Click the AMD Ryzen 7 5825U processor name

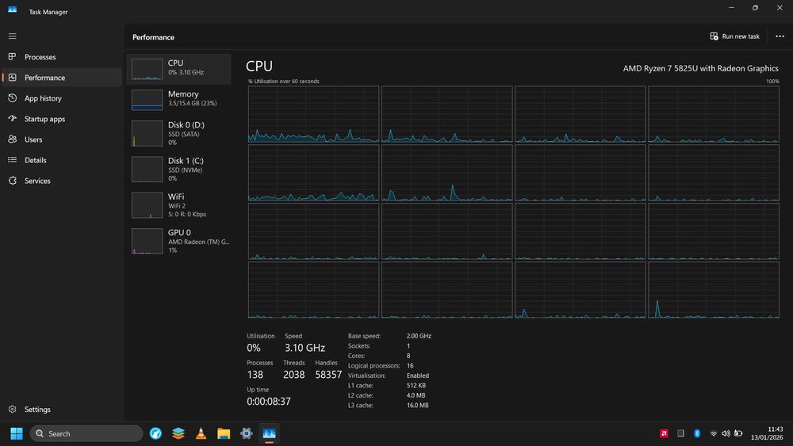700,68
